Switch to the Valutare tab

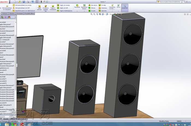(x=12, y=14)
